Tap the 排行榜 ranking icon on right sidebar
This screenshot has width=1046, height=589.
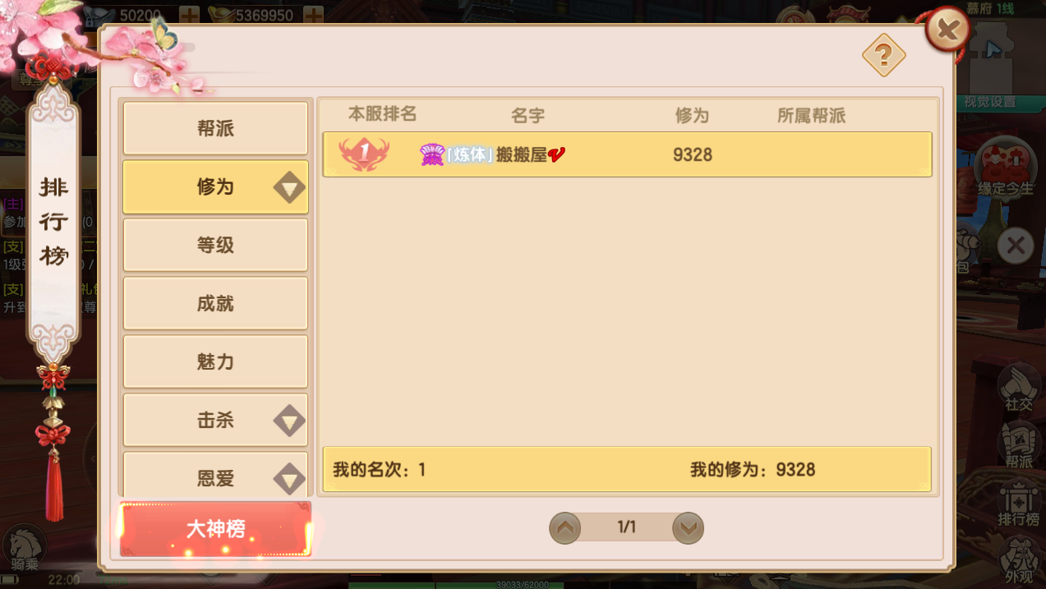click(x=1019, y=504)
